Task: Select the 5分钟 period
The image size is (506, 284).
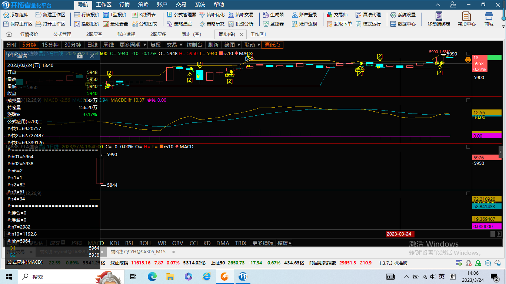Action: point(29,45)
